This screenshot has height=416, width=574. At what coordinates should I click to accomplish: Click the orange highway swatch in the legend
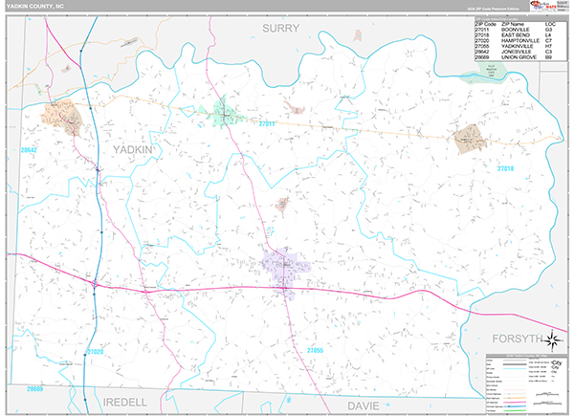515,398
